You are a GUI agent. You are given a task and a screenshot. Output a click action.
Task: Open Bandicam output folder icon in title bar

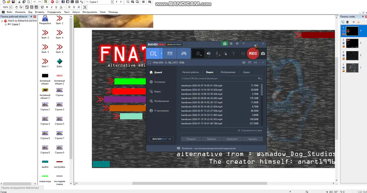pos(231,44)
